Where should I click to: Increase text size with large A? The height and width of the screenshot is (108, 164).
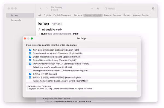pyautogui.click(x=98, y=8)
